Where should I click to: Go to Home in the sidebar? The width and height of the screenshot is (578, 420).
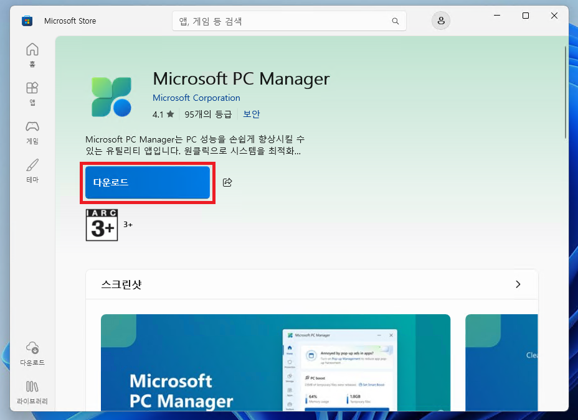pos(32,55)
